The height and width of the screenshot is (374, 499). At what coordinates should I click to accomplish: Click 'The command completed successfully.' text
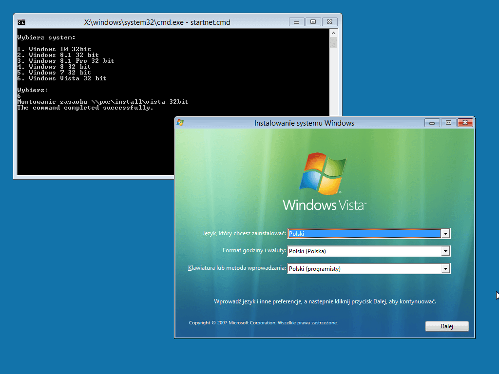[x=85, y=108]
